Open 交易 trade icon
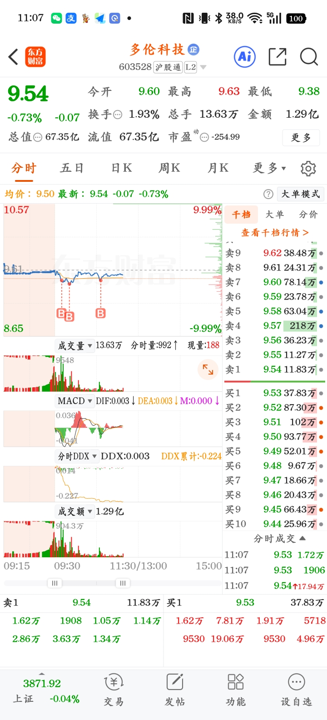The width and height of the screenshot is (327, 720). pyautogui.click(x=114, y=690)
